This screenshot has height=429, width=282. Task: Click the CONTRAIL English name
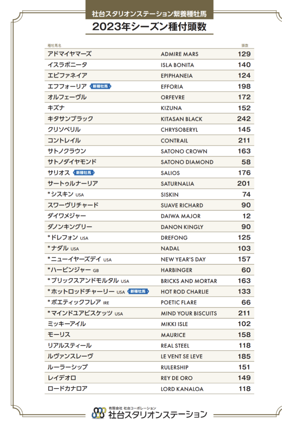coord(174,141)
